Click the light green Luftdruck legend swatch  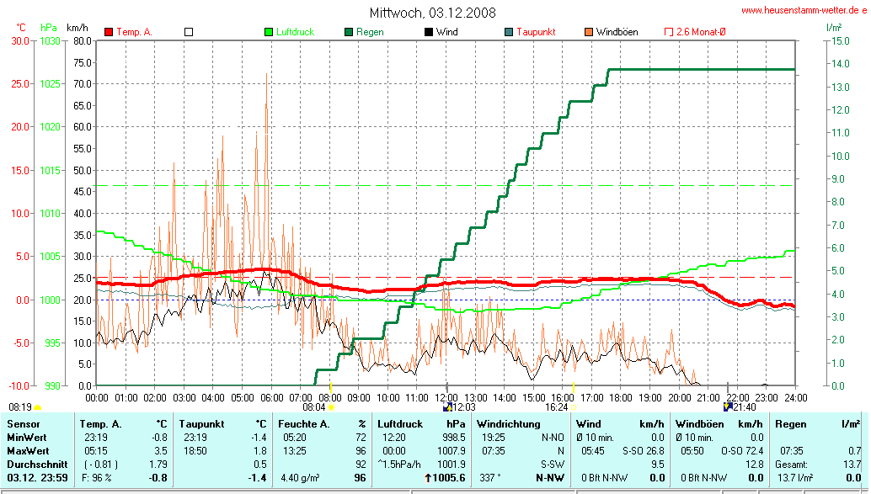click(269, 32)
